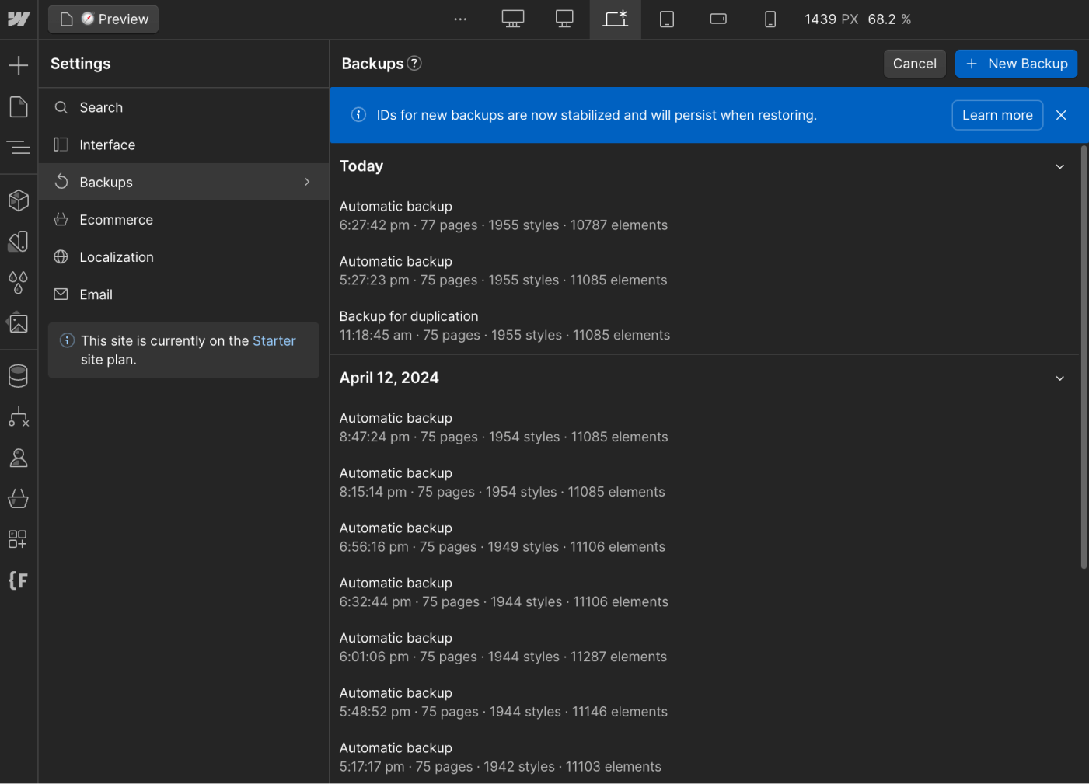This screenshot has width=1089, height=784.
Task: Switch to the portrait phone breakpoint
Action: coord(770,19)
